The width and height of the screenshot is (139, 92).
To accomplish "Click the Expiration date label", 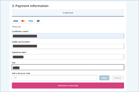I will point(19,52).
